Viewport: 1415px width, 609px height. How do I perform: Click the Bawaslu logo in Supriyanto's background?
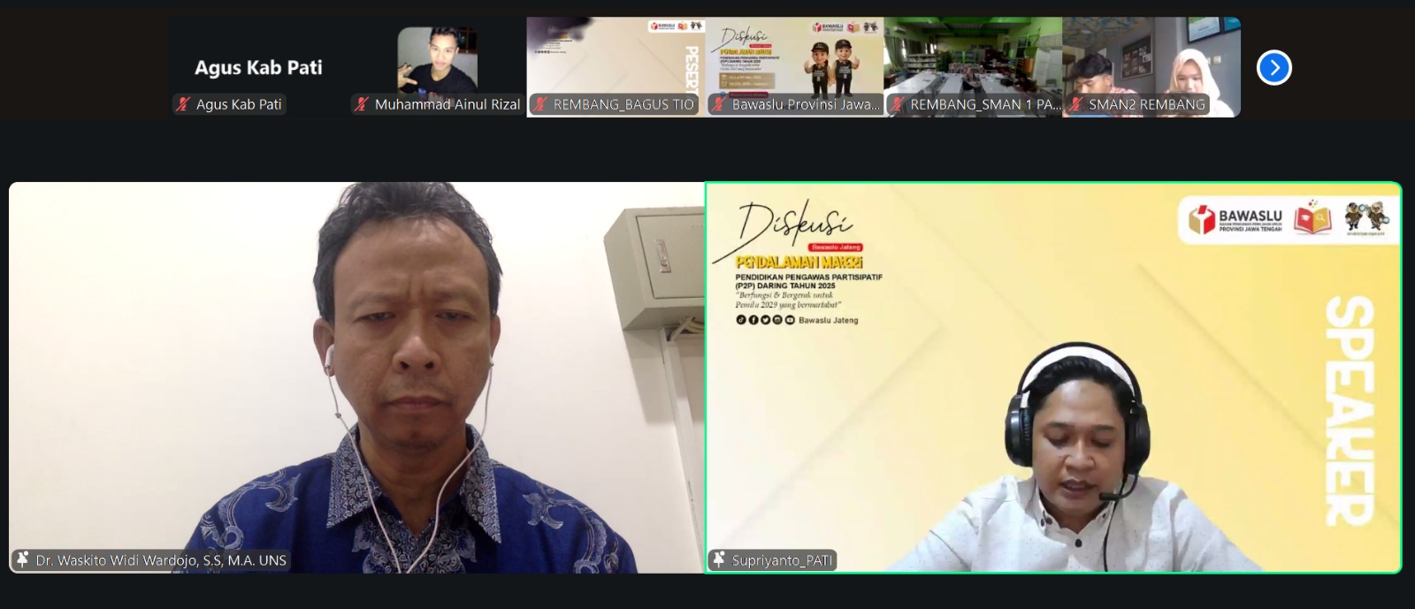click(x=1235, y=220)
